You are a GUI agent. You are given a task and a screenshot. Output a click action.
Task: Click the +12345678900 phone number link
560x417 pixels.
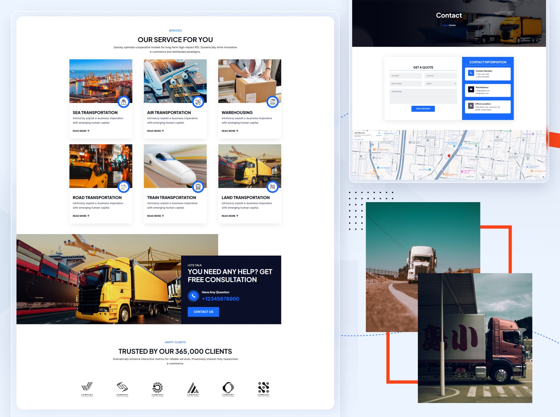click(221, 299)
